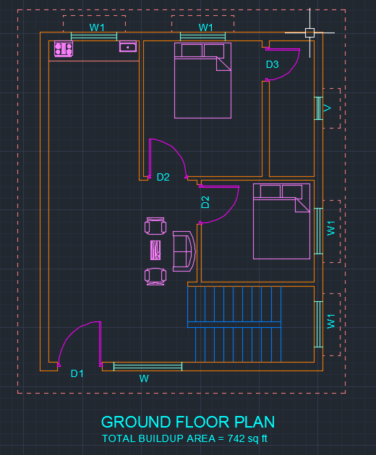The width and height of the screenshot is (376, 455).
Task: Select the top armchair block
Action: [x=155, y=226]
